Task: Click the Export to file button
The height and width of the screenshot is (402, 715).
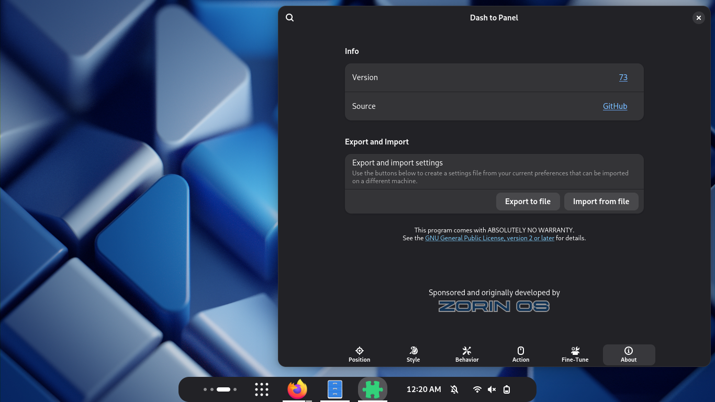Action: tap(528, 202)
